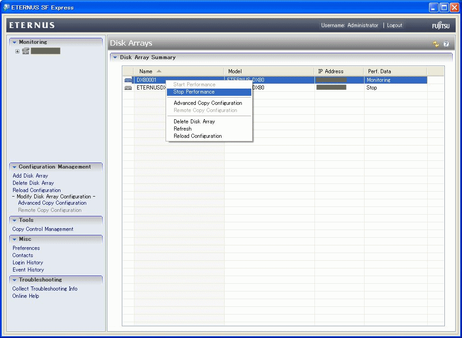This screenshot has width=462, height=338.
Task: Collapse the Misc section
Action: pos(14,239)
